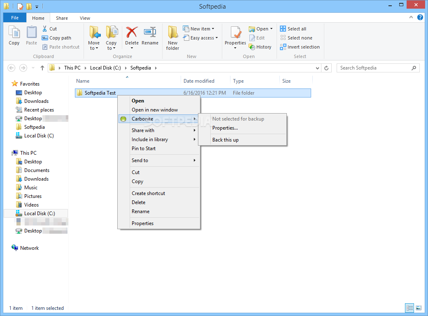The image size is (428, 316).
Task: Click This PC in address breadcrumb
Action: [x=72, y=67]
